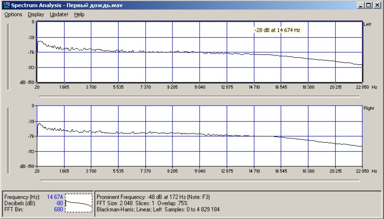Open the Display menu
384x219 pixels.
point(36,14)
